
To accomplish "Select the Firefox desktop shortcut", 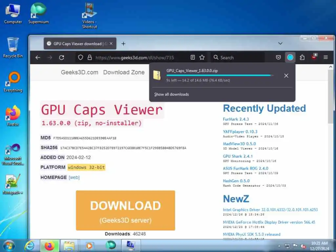I will click(x=13, y=116).
